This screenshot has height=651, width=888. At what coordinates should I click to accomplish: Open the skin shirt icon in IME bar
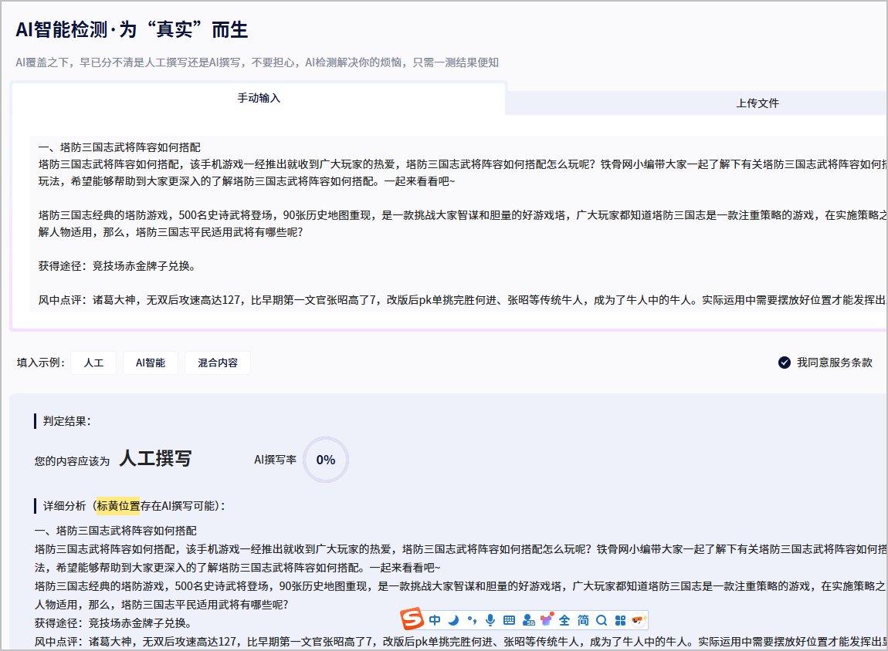pos(547,620)
